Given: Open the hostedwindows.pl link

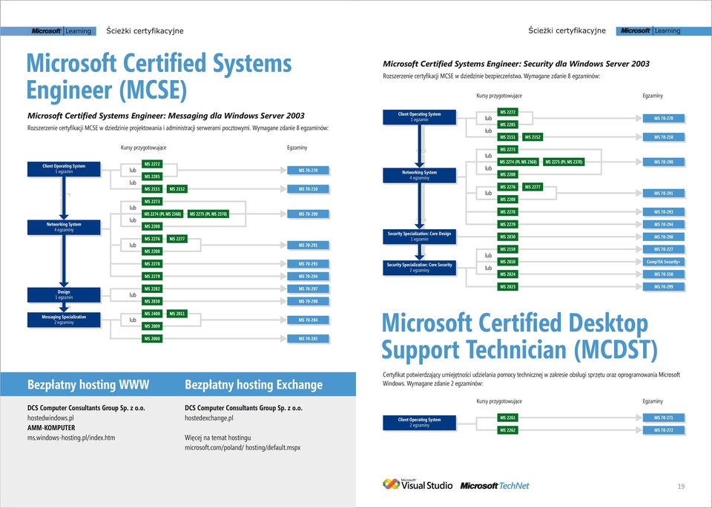Looking at the screenshot, I should [x=50, y=418].
